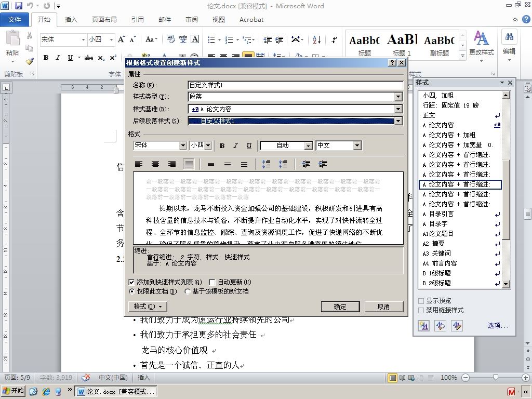Screen dimensions: 532x399
Task: Click the Save icon in quick access toolbar
Action: [18, 6]
